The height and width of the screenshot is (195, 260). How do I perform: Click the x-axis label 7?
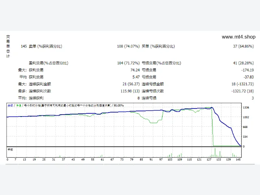pos(15,160)
